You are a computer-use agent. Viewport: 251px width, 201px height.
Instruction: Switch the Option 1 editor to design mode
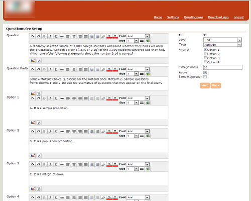click(x=33, y=123)
